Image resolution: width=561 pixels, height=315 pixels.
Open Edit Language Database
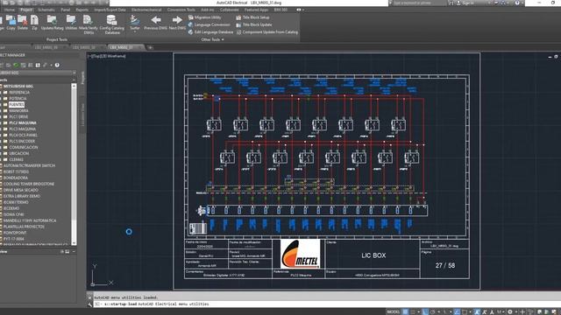click(x=210, y=32)
